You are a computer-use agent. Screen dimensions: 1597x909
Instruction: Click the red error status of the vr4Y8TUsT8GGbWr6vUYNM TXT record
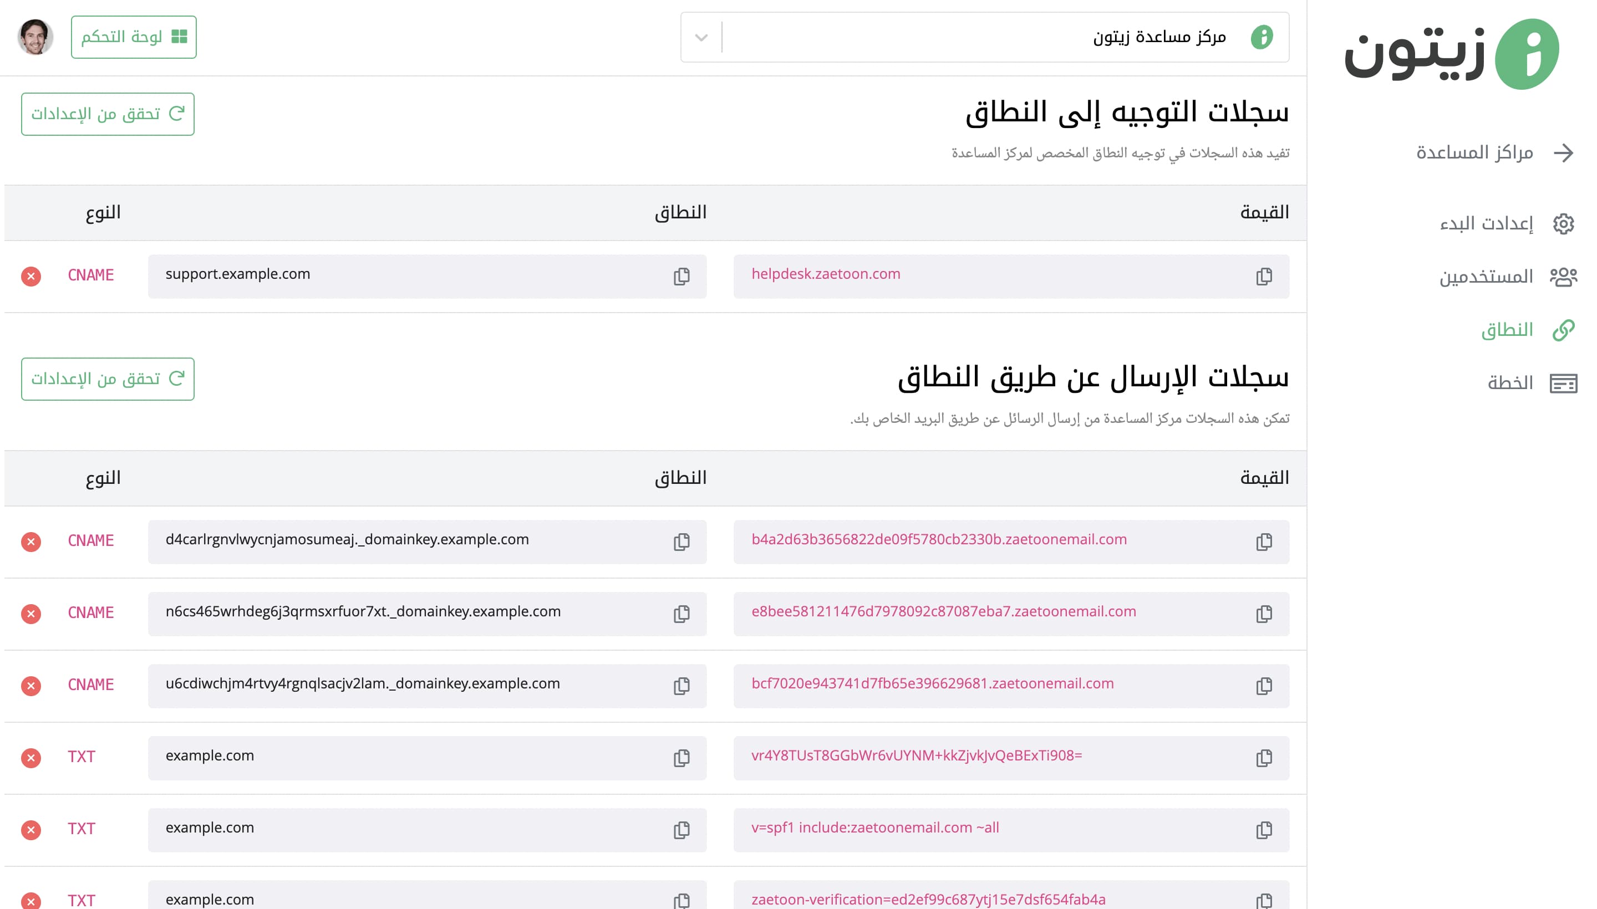pyautogui.click(x=30, y=757)
